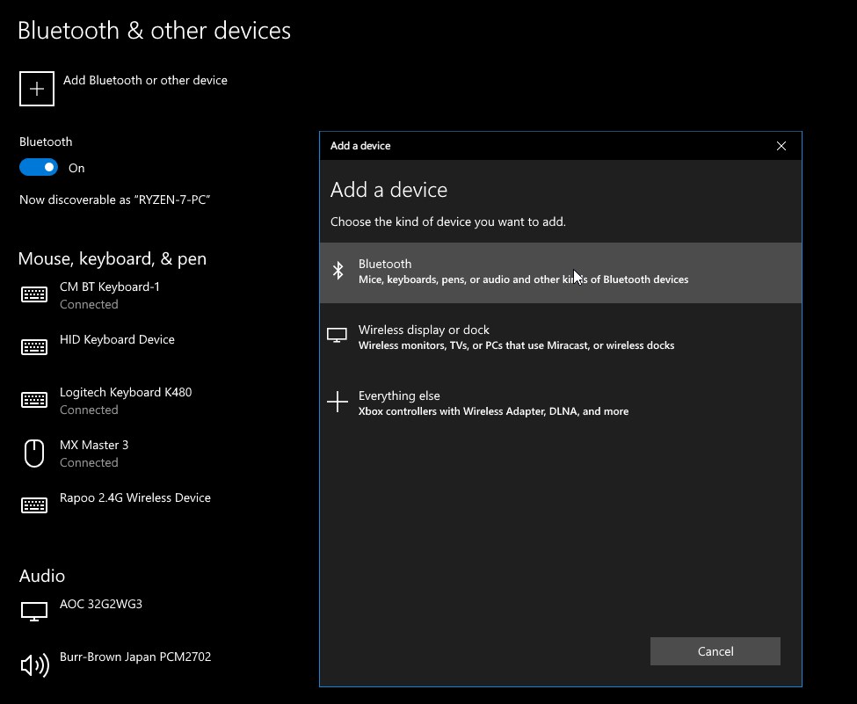Click the plus icon to add Bluetooth device

tap(37, 89)
